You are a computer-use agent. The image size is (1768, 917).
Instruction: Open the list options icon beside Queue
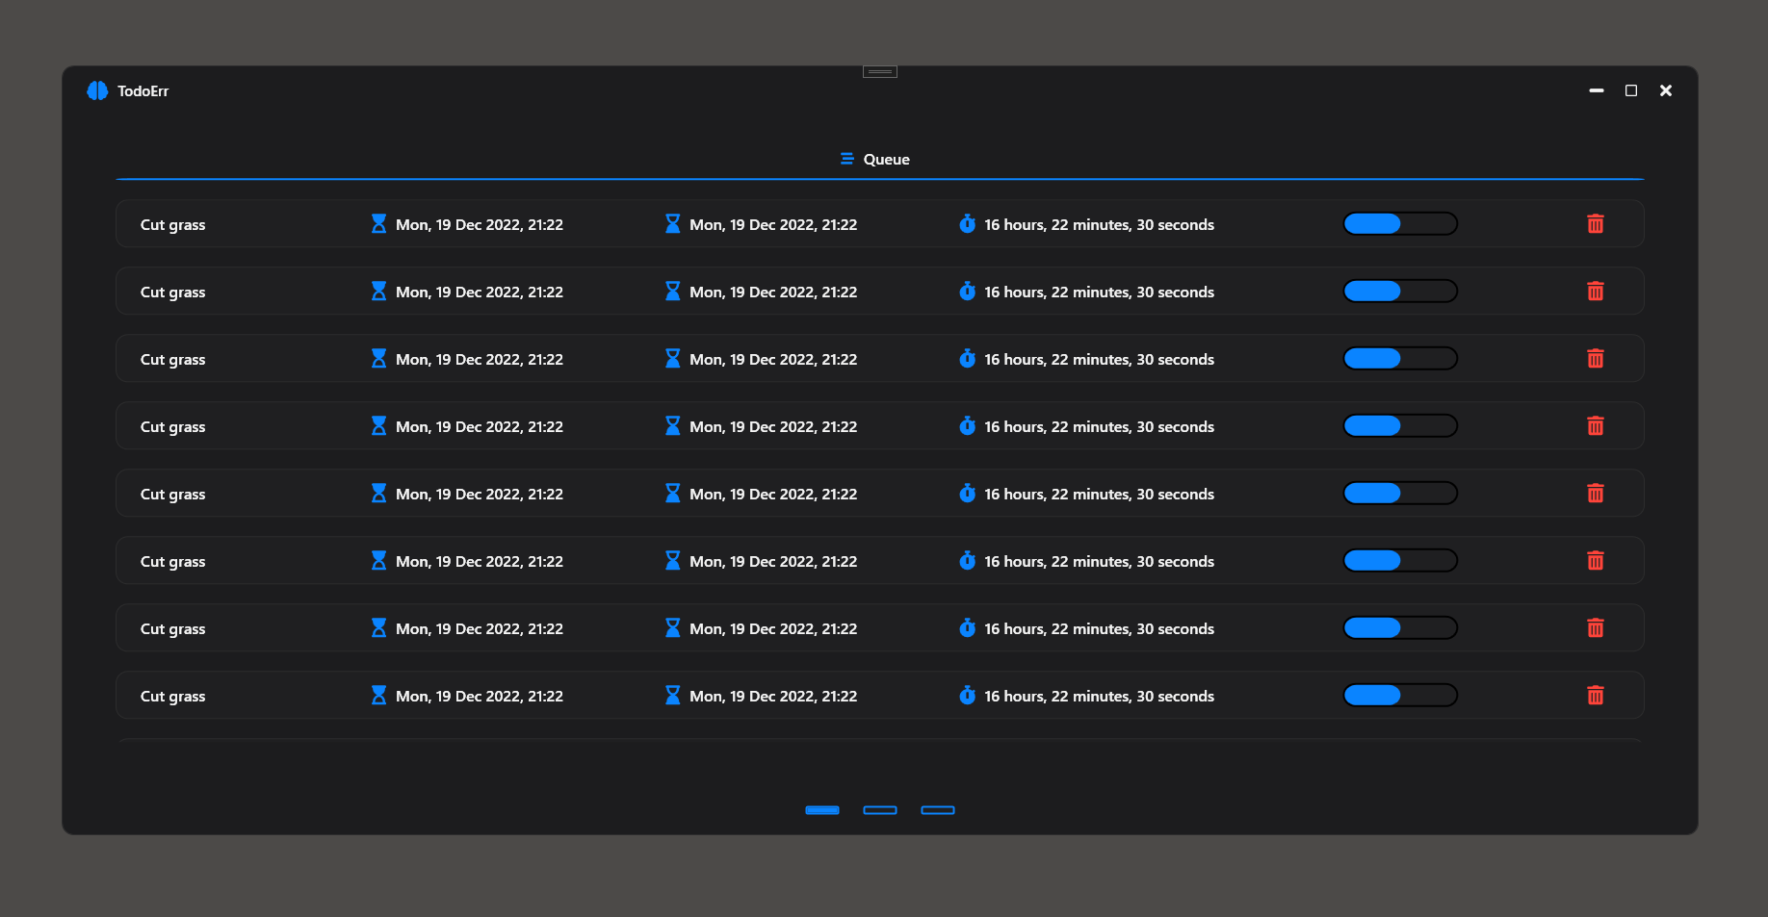tap(845, 159)
